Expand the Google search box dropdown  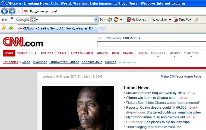96,19
